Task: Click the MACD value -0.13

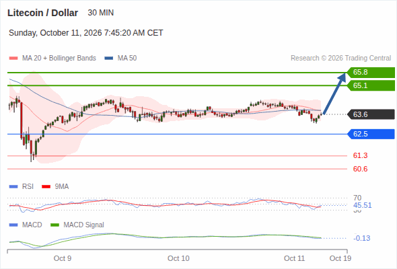Action: coord(362,238)
